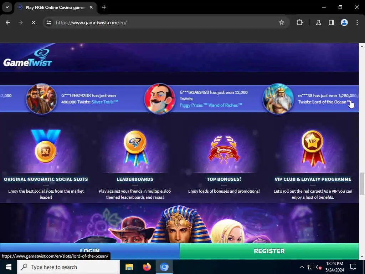Close the Play FREE Online Casino tab
The image size is (365, 274).
(x=91, y=7)
